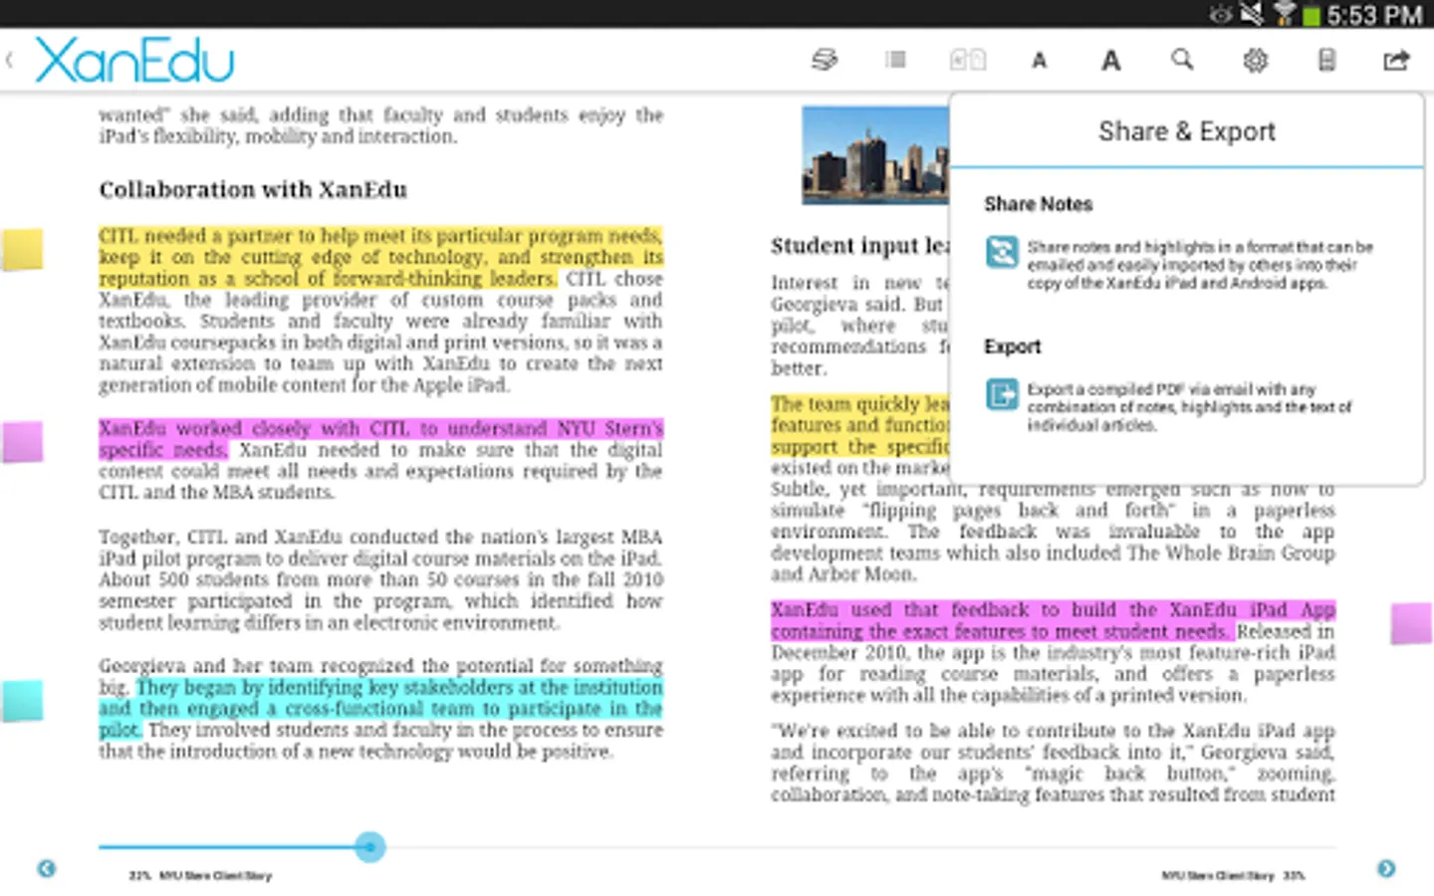The width and height of the screenshot is (1434, 896).
Task: Open the table of contents list icon
Action: 896,60
